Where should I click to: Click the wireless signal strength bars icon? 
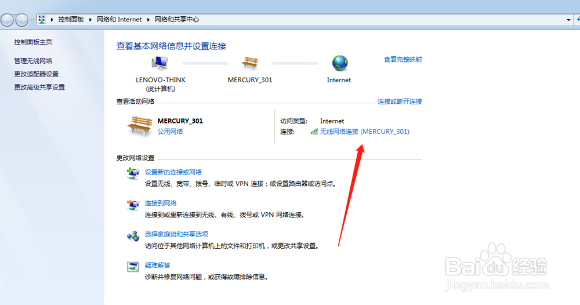314,131
